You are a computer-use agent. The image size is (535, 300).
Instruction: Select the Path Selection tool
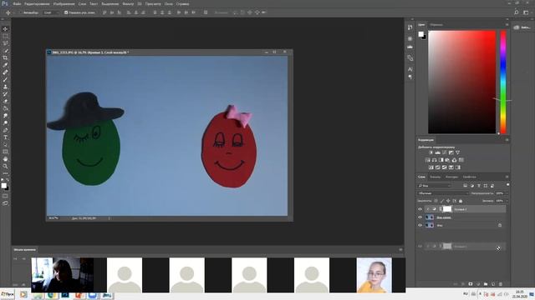(x=5, y=144)
